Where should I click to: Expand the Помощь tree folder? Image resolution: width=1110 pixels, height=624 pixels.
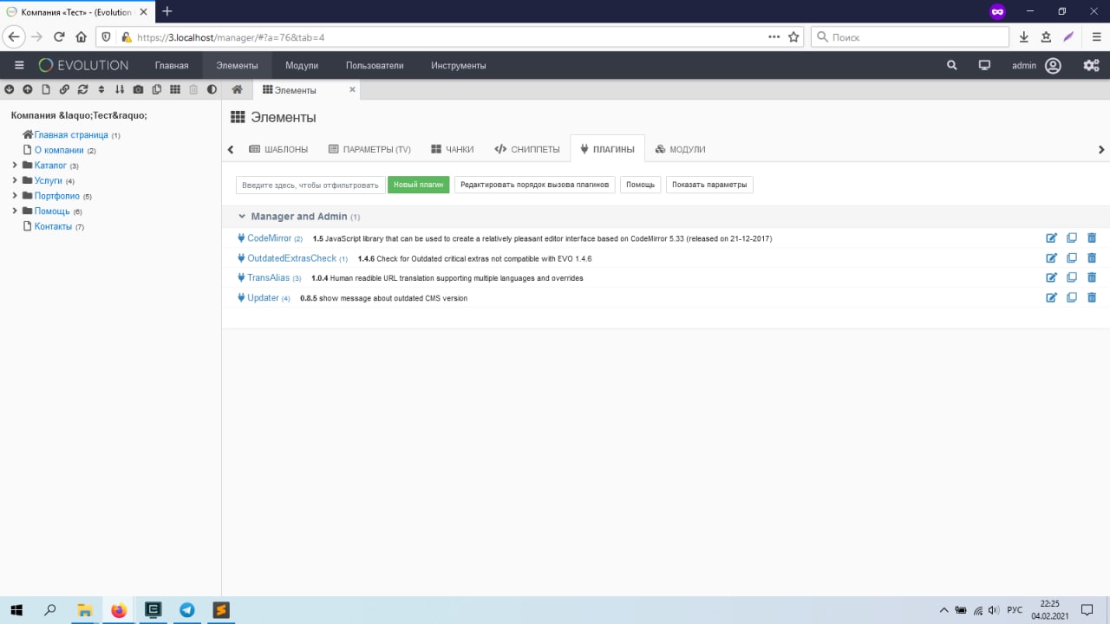(14, 211)
